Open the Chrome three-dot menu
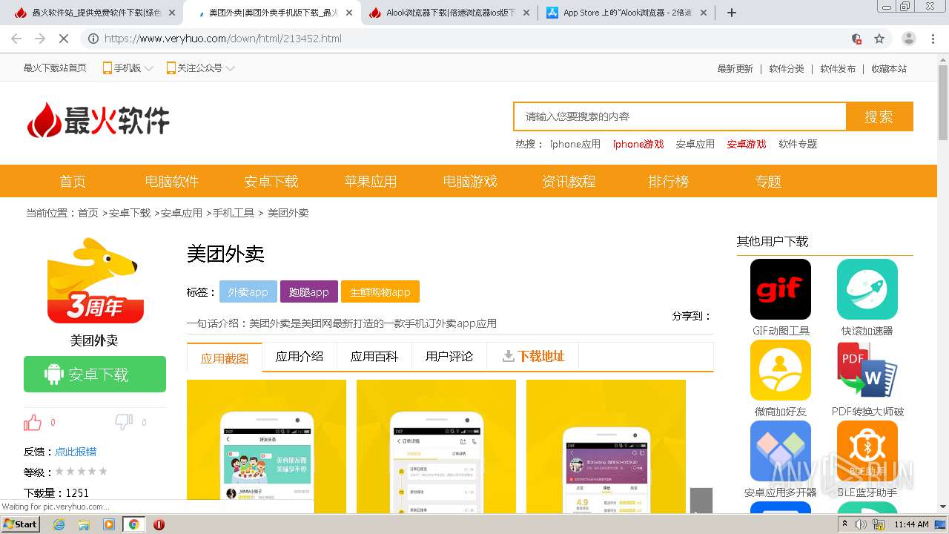949x534 pixels. 933,39
